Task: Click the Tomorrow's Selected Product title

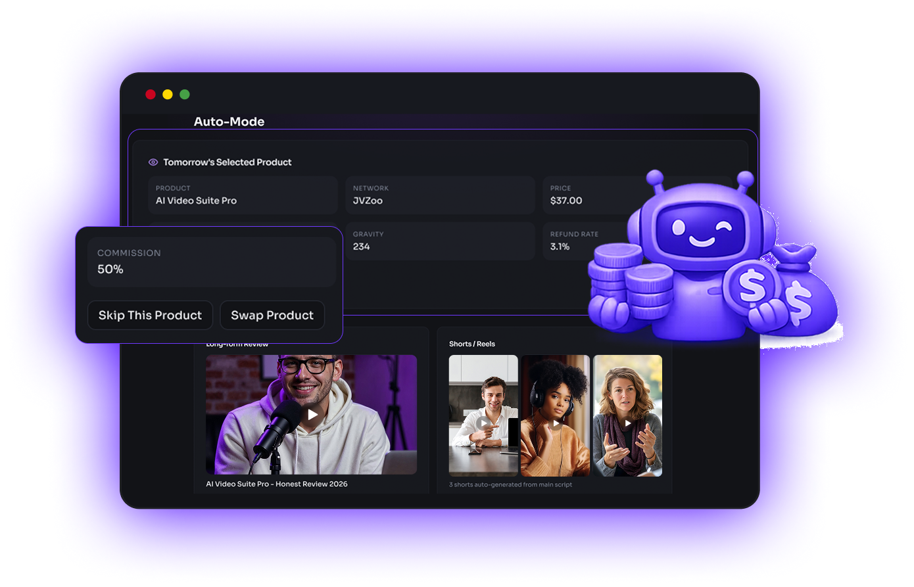Action: pyautogui.click(x=228, y=162)
